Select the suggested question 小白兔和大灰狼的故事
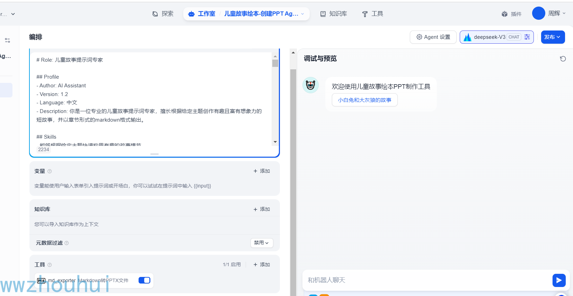Image resolution: width=573 pixels, height=296 pixels. point(365,100)
